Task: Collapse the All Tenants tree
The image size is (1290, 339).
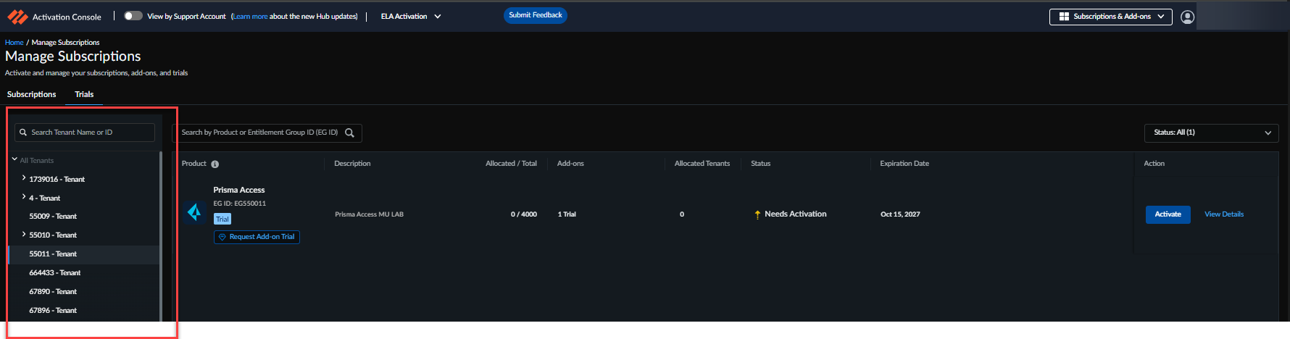Action: tap(14, 159)
